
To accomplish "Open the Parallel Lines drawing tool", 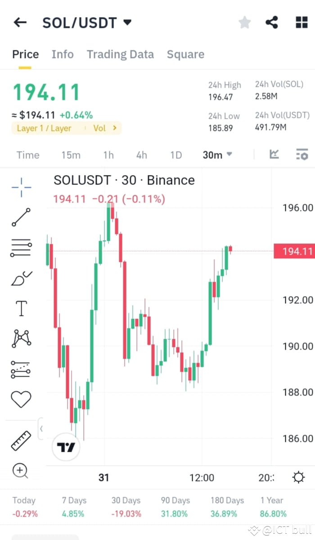I will [20, 247].
